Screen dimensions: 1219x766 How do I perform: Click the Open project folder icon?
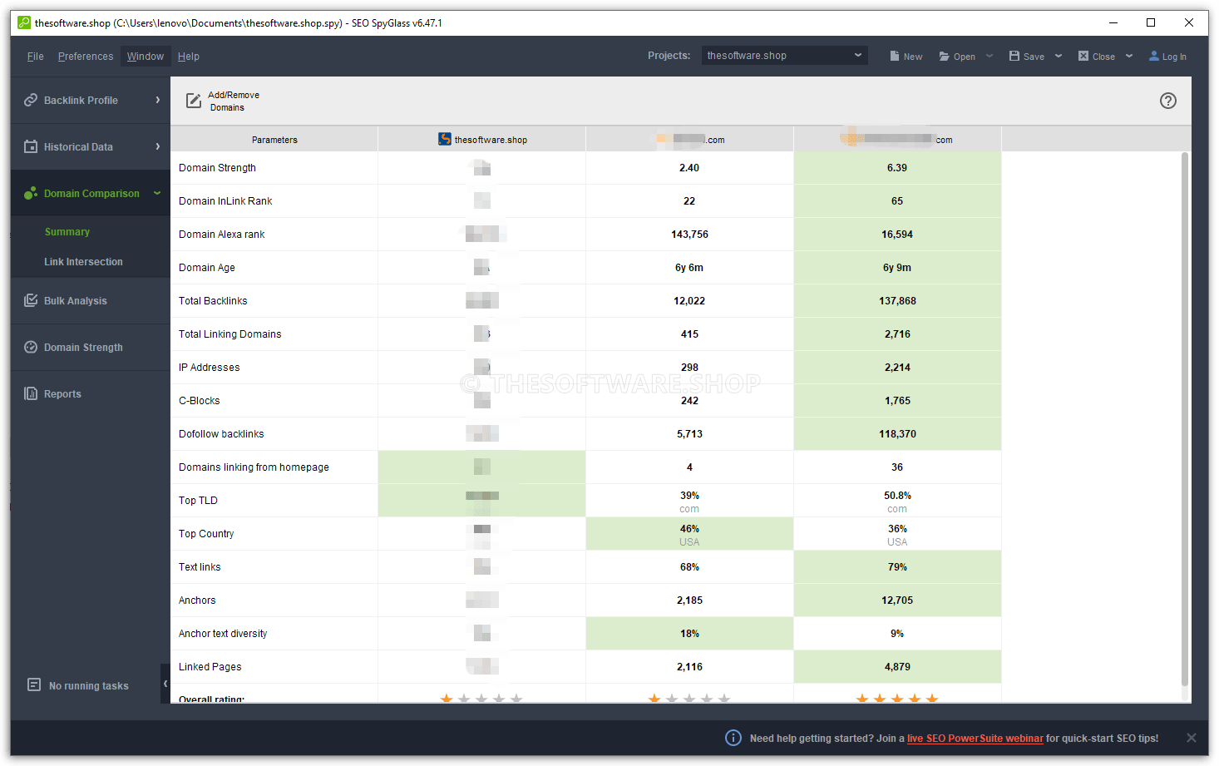[x=945, y=57]
